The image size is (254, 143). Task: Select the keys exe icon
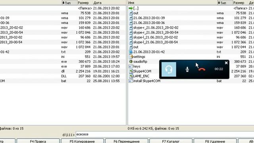(x=131, y=66)
